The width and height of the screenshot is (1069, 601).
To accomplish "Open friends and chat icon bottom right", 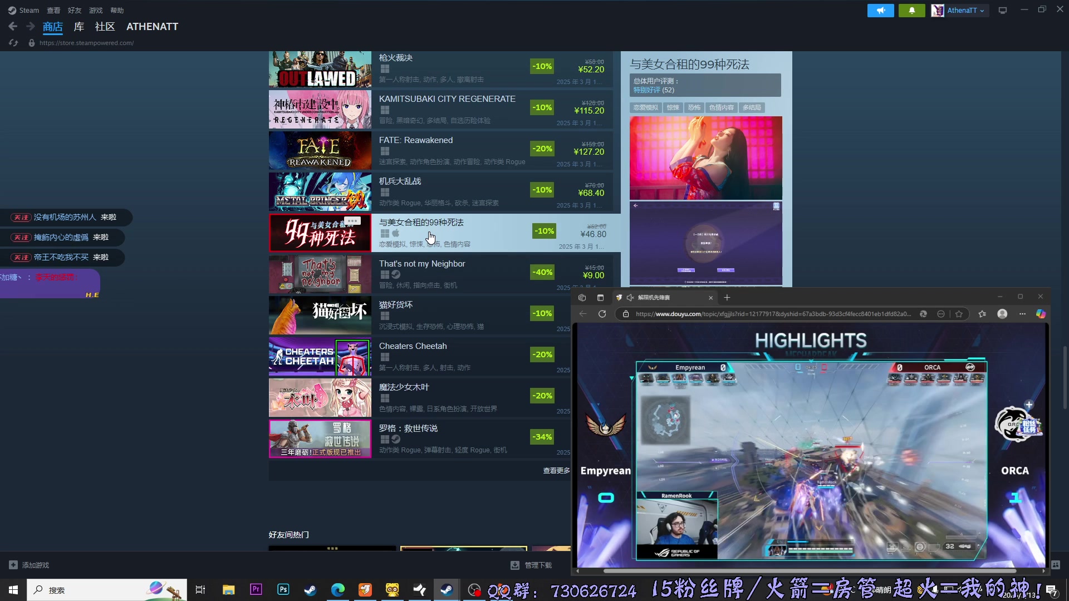I will pyautogui.click(x=1056, y=565).
